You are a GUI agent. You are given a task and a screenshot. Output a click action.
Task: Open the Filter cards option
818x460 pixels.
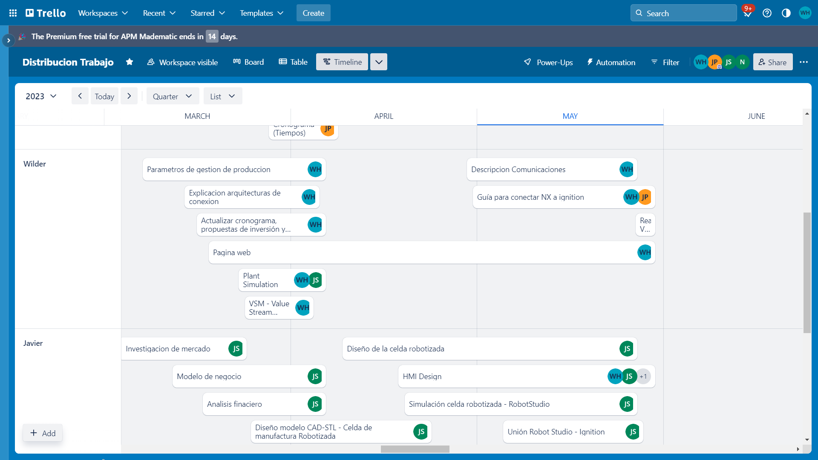[665, 62]
